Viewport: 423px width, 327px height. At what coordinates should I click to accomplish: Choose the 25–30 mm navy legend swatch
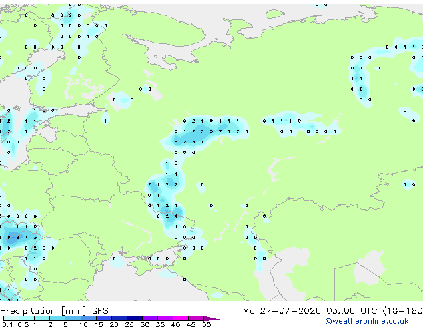[135, 318]
